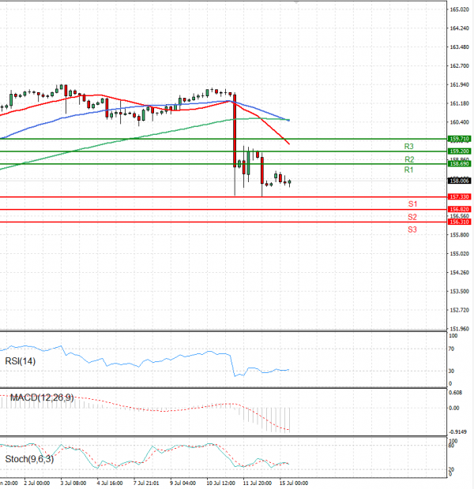Select the Stoch(9,6,3) indicator label

point(29,459)
